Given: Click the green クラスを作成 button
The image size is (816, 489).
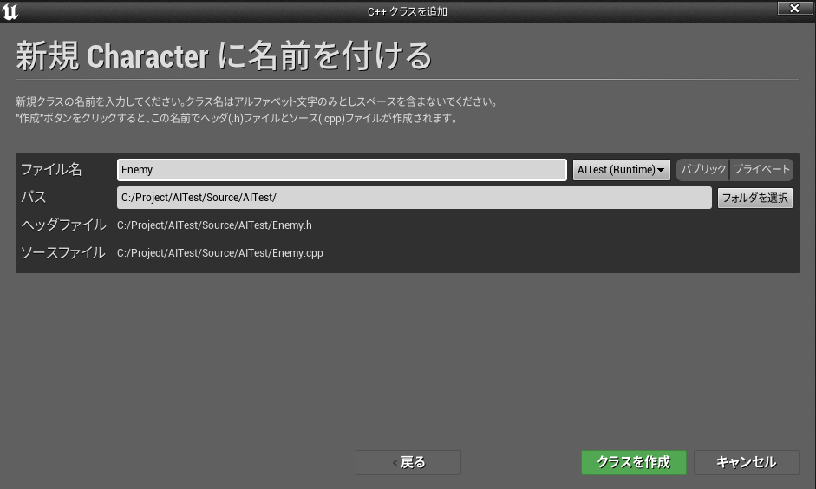Looking at the screenshot, I should tap(633, 462).
